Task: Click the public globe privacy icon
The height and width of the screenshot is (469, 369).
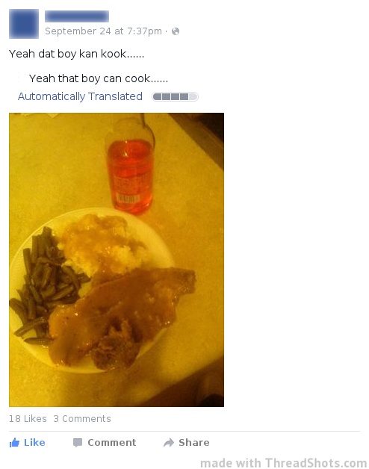Action: pos(176,31)
